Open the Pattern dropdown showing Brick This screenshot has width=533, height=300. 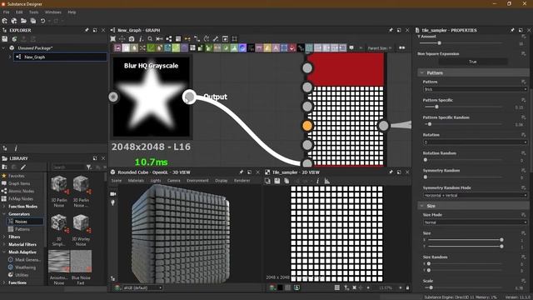click(475, 89)
